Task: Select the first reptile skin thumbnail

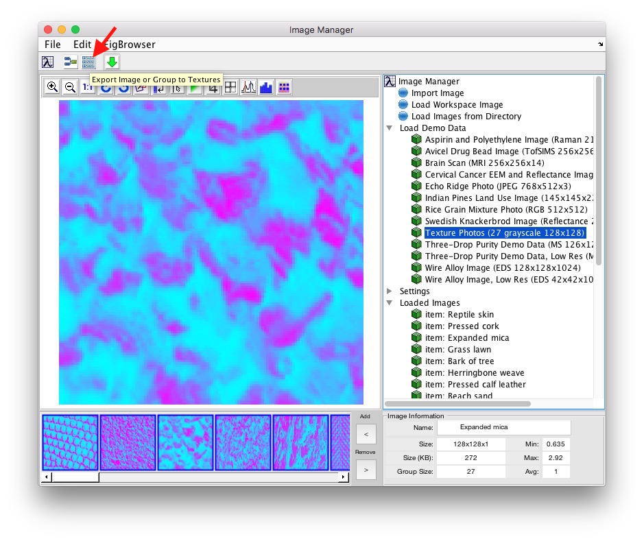Action: click(x=70, y=442)
